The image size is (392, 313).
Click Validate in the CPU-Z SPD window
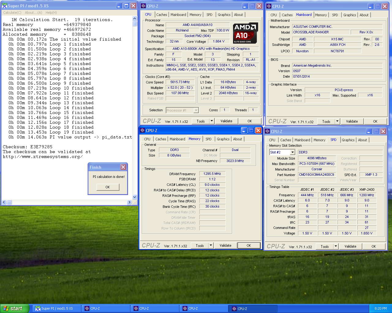click(x=350, y=246)
